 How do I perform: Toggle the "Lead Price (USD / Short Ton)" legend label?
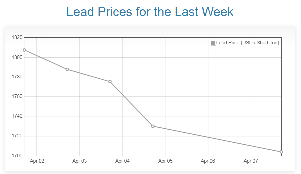click(x=247, y=43)
